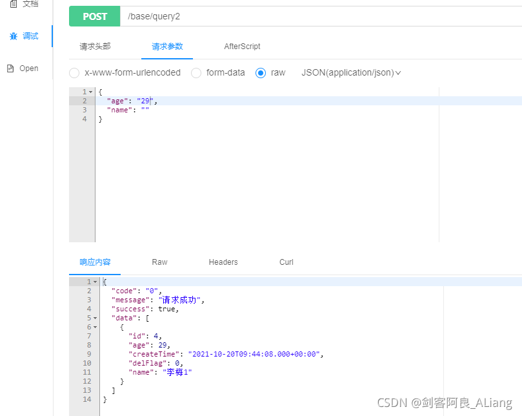Open the JSON(application/json) content type dropdown
Screen dimensions: 522x416
click(351, 72)
